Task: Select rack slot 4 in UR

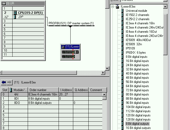Action: click(x=23, y=25)
